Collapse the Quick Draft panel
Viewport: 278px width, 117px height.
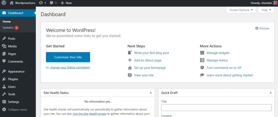click(x=270, y=93)
